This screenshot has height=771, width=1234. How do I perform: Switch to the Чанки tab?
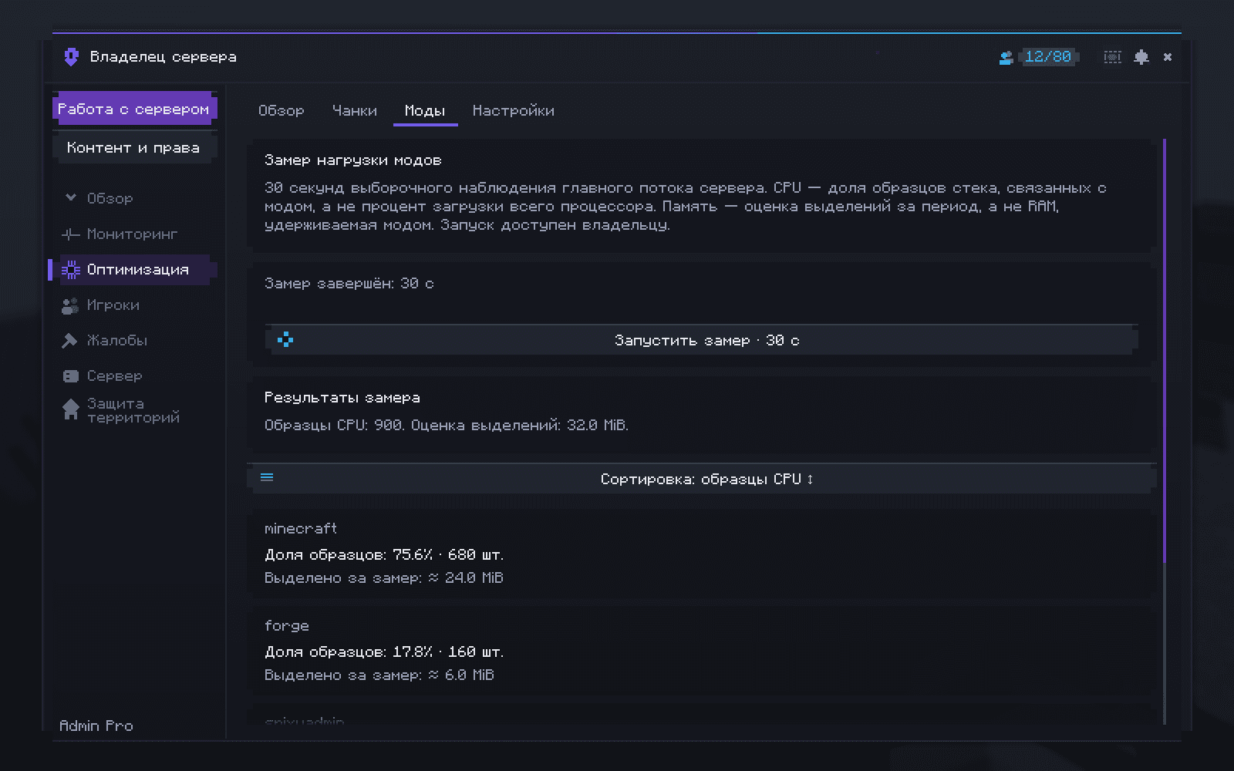coord(355,111)
